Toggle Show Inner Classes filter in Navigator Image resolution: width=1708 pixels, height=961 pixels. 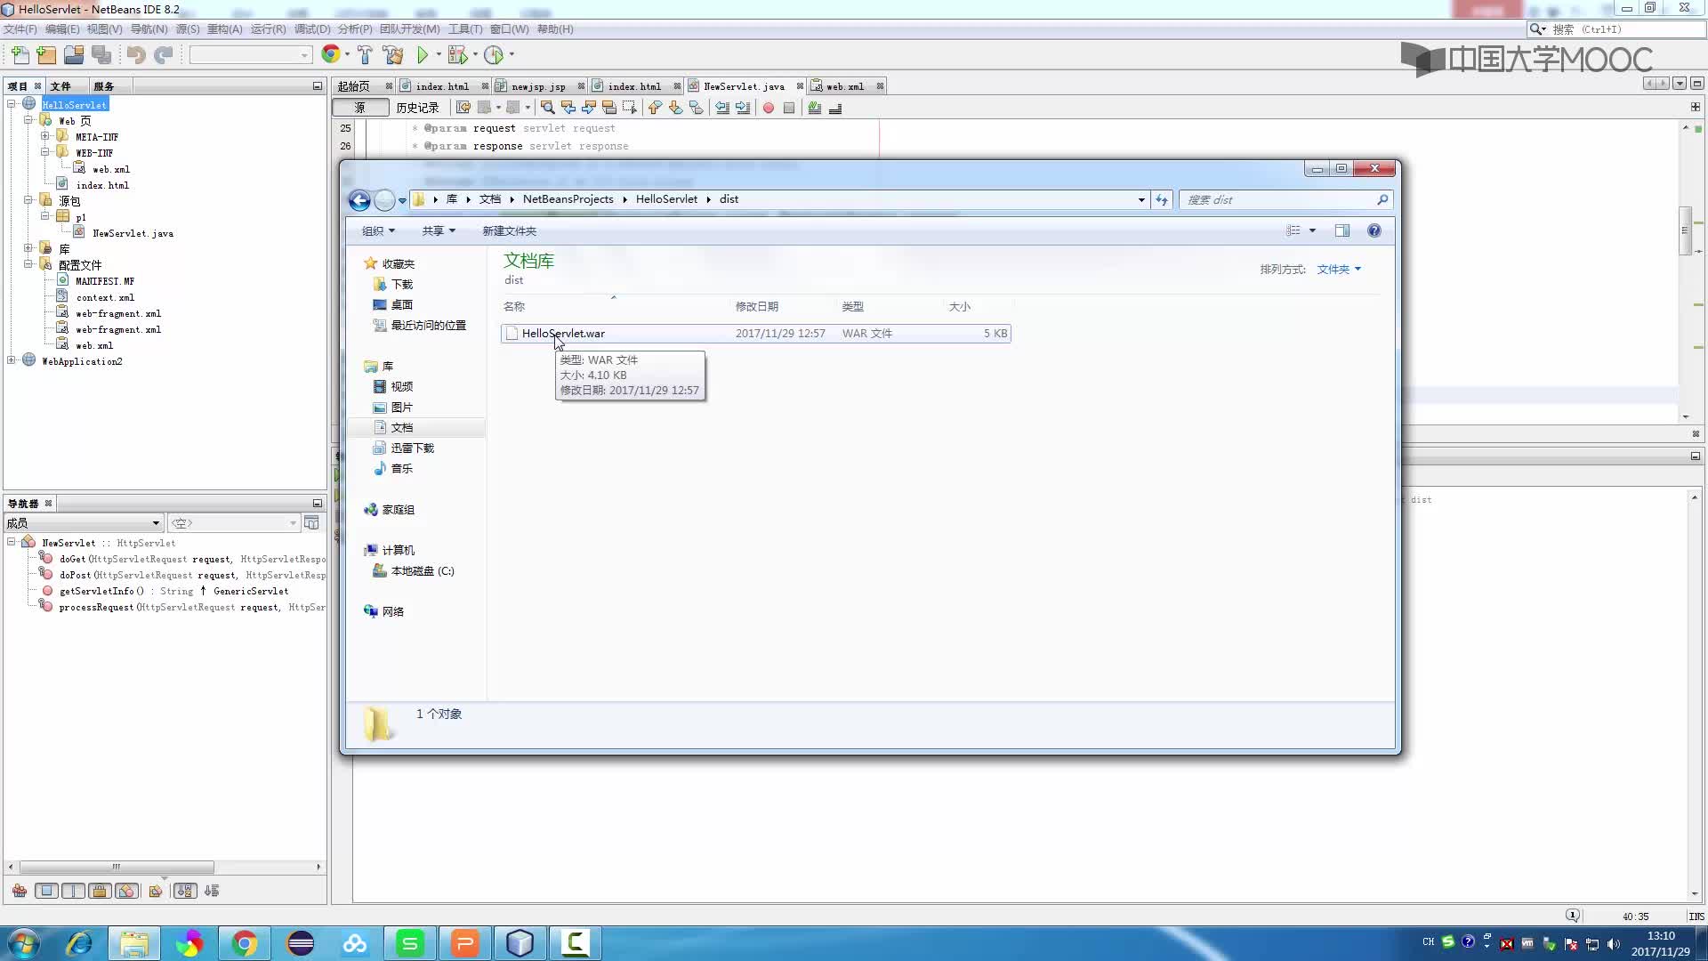click(x=127, y=891)
